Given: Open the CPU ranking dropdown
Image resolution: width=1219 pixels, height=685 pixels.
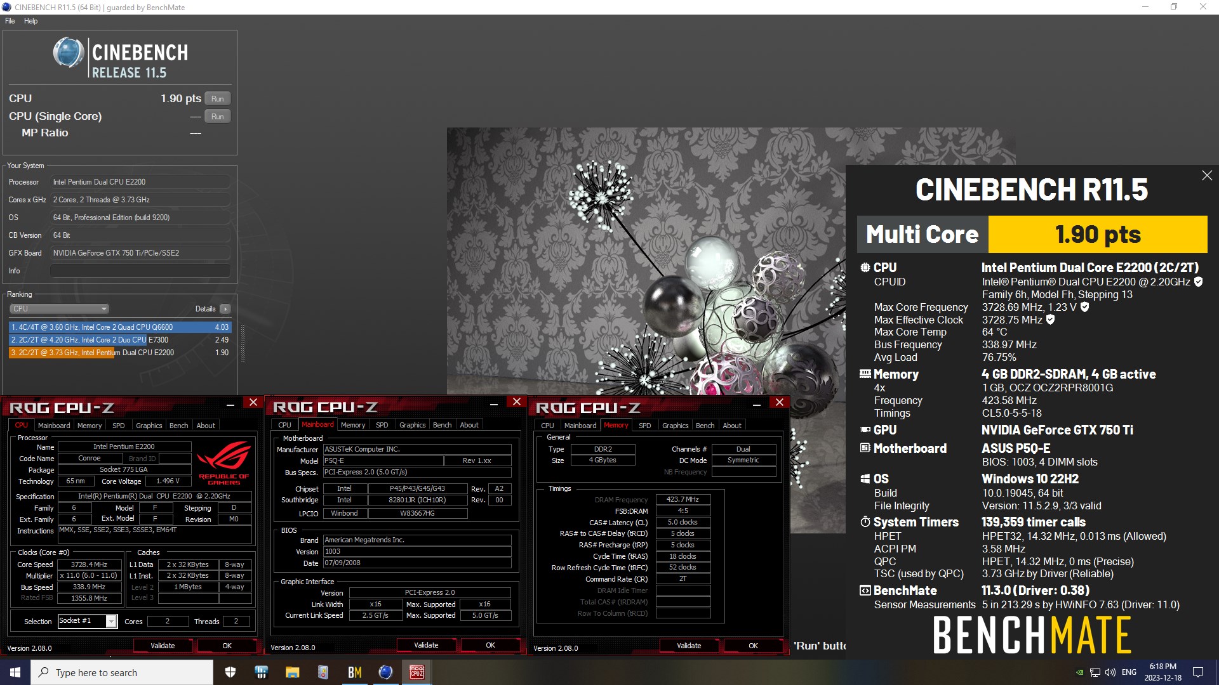Looking at the screenshot, I should [x=59, y=309].
